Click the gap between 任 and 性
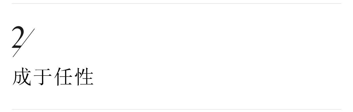353x112 pixels. click(x=74, y=76)
